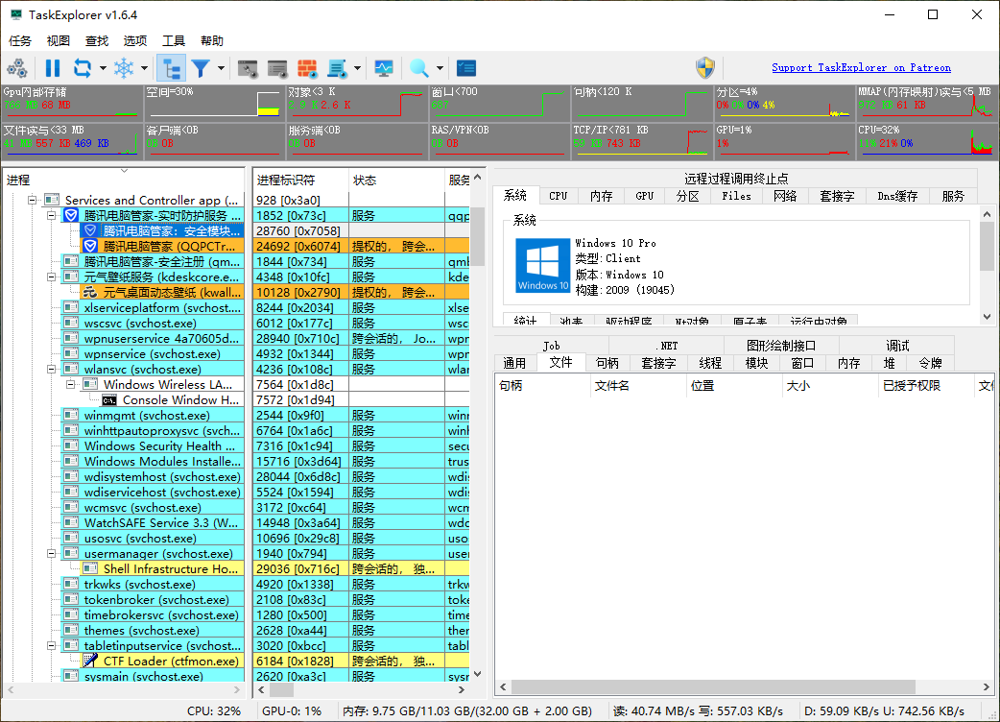The height and width of the screenshot is (722, 1000).
Task: Pause updates with the pause icon
Action: pyautogui.click(x=53, y=68)
